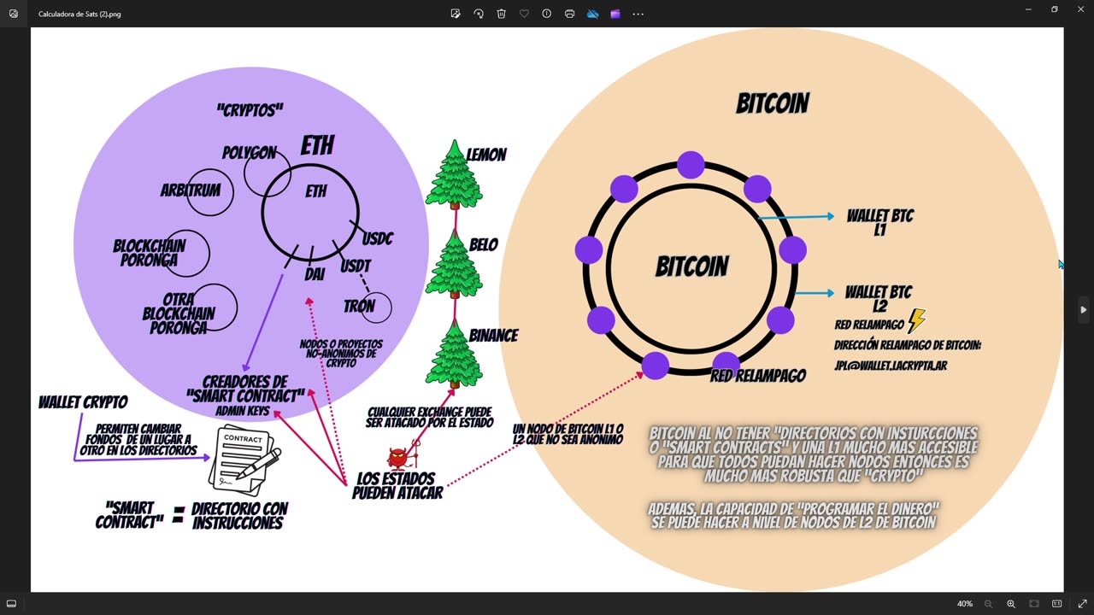Close the Photos window
The image size is (1094, 615).
pyautogui.click(x=1080, y=9)
